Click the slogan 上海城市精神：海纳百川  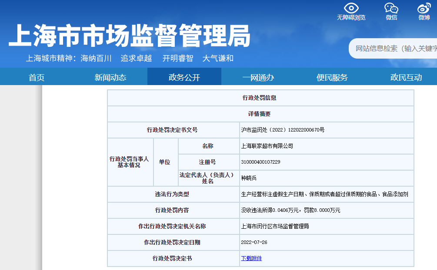tap(69, 58)
